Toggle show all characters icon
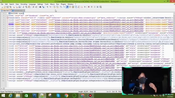This screenshot has height=98, width=175. coord(64,7)
